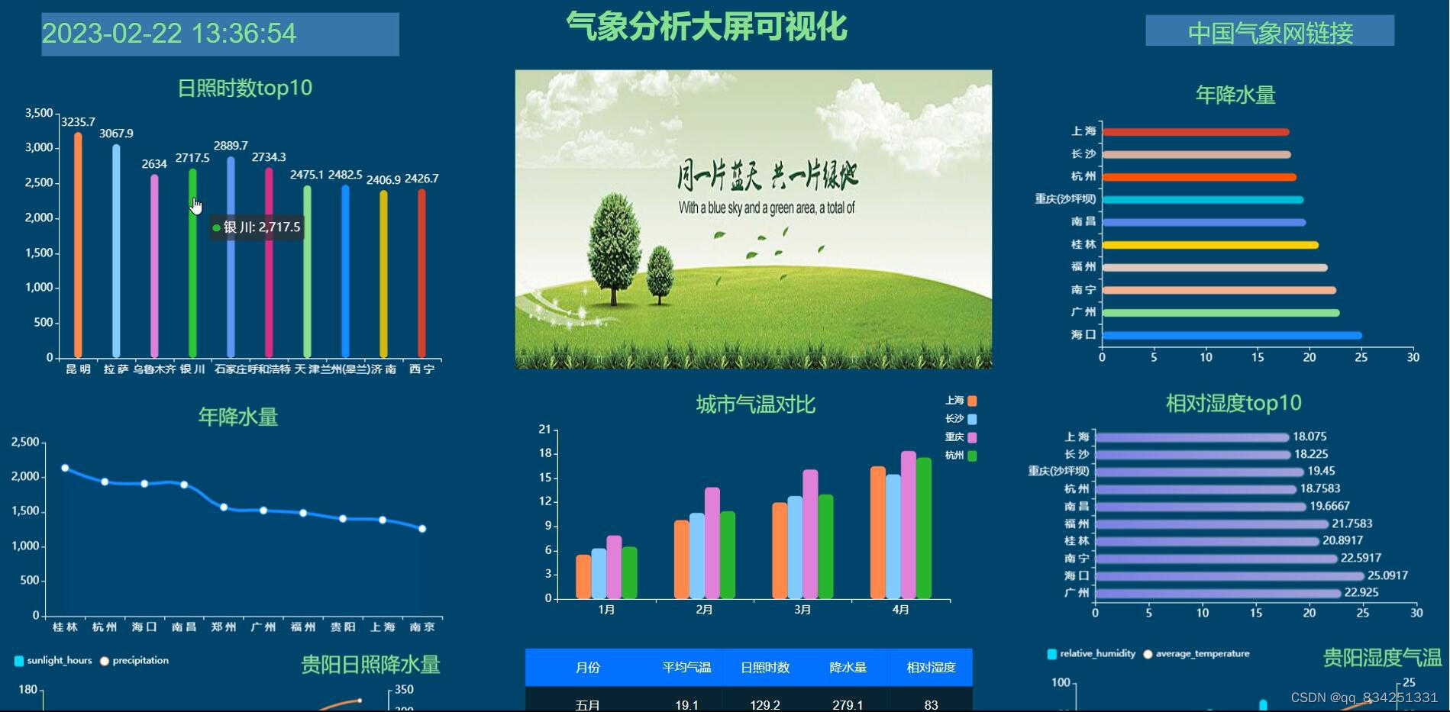Click the 郑州 data point on precipitation line
The height and width of the screenshot is (712, 1450).
[224, 507]
